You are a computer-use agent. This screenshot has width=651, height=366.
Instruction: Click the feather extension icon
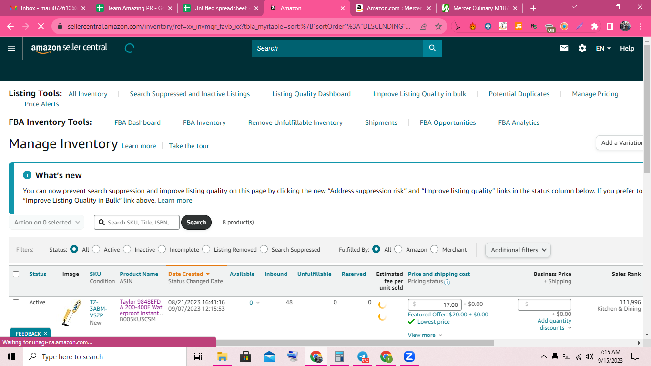(x=580, y=27)
